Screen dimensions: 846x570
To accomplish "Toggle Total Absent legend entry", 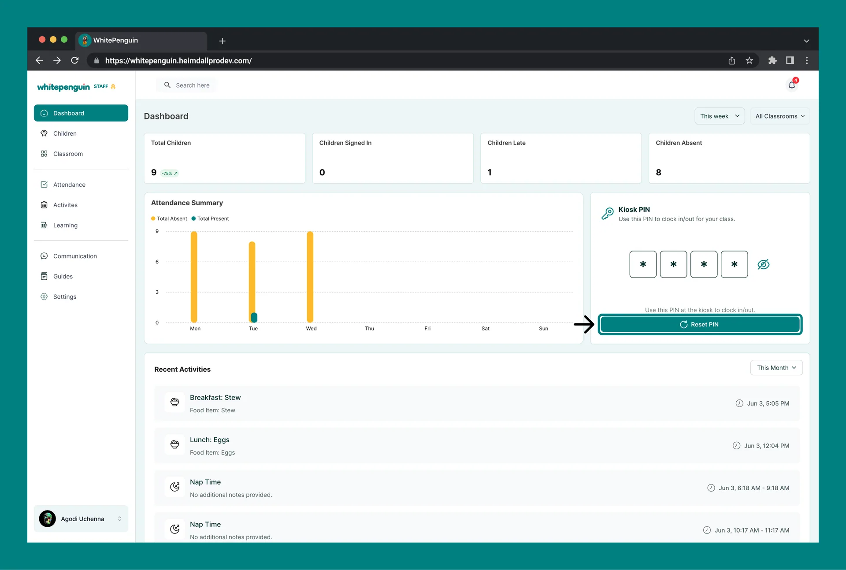I will [169, 218].
